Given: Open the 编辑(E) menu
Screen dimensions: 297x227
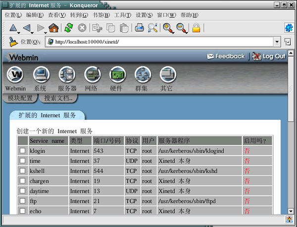Looking at the screenshot, I should point(35,15).
